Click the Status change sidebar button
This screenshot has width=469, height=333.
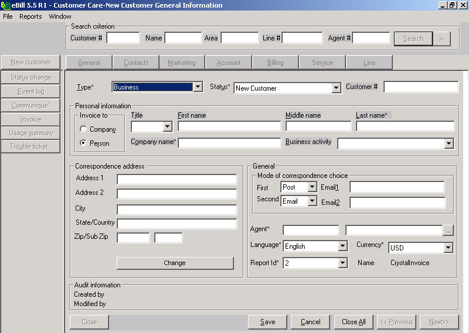30,77
